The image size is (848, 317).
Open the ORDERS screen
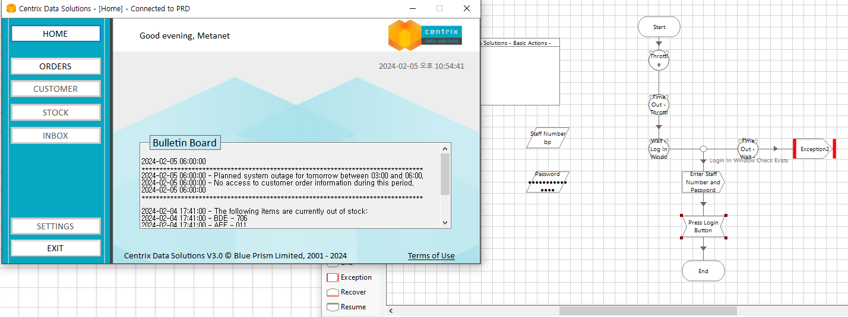click(56, 66)
